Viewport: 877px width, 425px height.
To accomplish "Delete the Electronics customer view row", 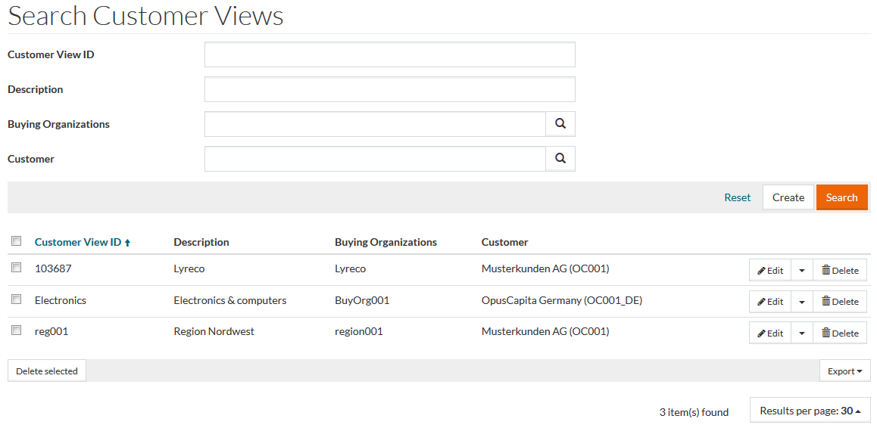I will 840,302.
